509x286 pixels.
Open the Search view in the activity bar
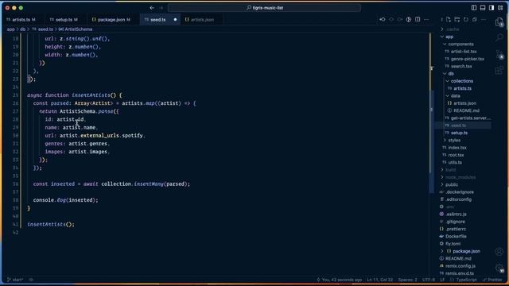(x=499, y=38)
